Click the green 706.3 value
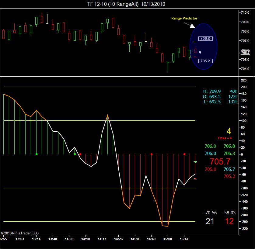Viewport: 255px width, 249px height. [229, 154]
